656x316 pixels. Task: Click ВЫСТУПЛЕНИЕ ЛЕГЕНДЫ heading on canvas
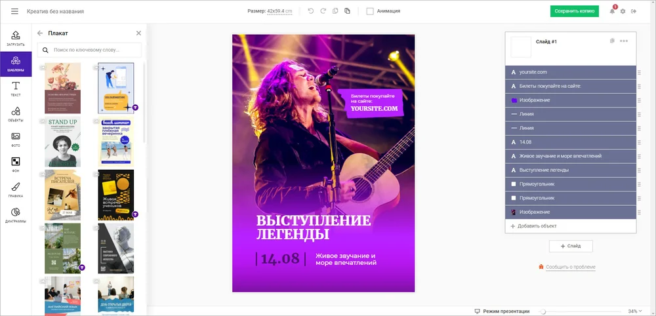(x=314, y=227)
